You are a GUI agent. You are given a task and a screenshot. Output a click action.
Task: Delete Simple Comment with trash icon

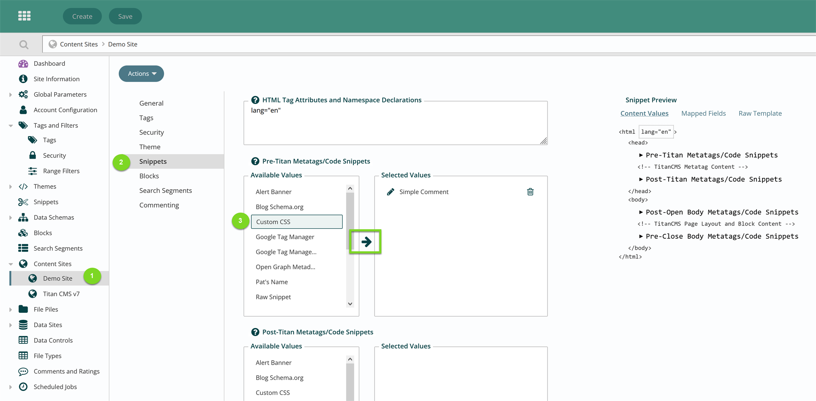[x=530, y=192]
